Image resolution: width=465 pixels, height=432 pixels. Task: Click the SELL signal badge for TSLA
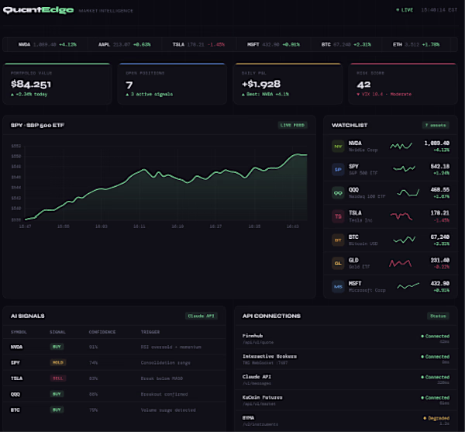pos(58,378)
